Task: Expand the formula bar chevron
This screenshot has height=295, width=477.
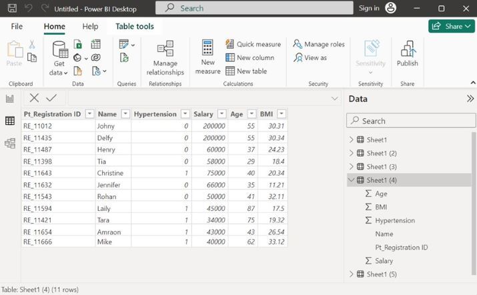Action: (335, 98)
